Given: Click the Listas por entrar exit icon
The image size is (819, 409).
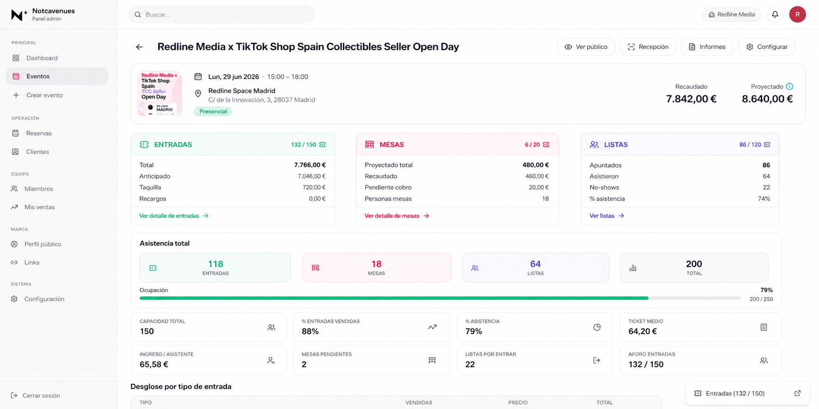Looking at the screenshot, I should (596, 361).
